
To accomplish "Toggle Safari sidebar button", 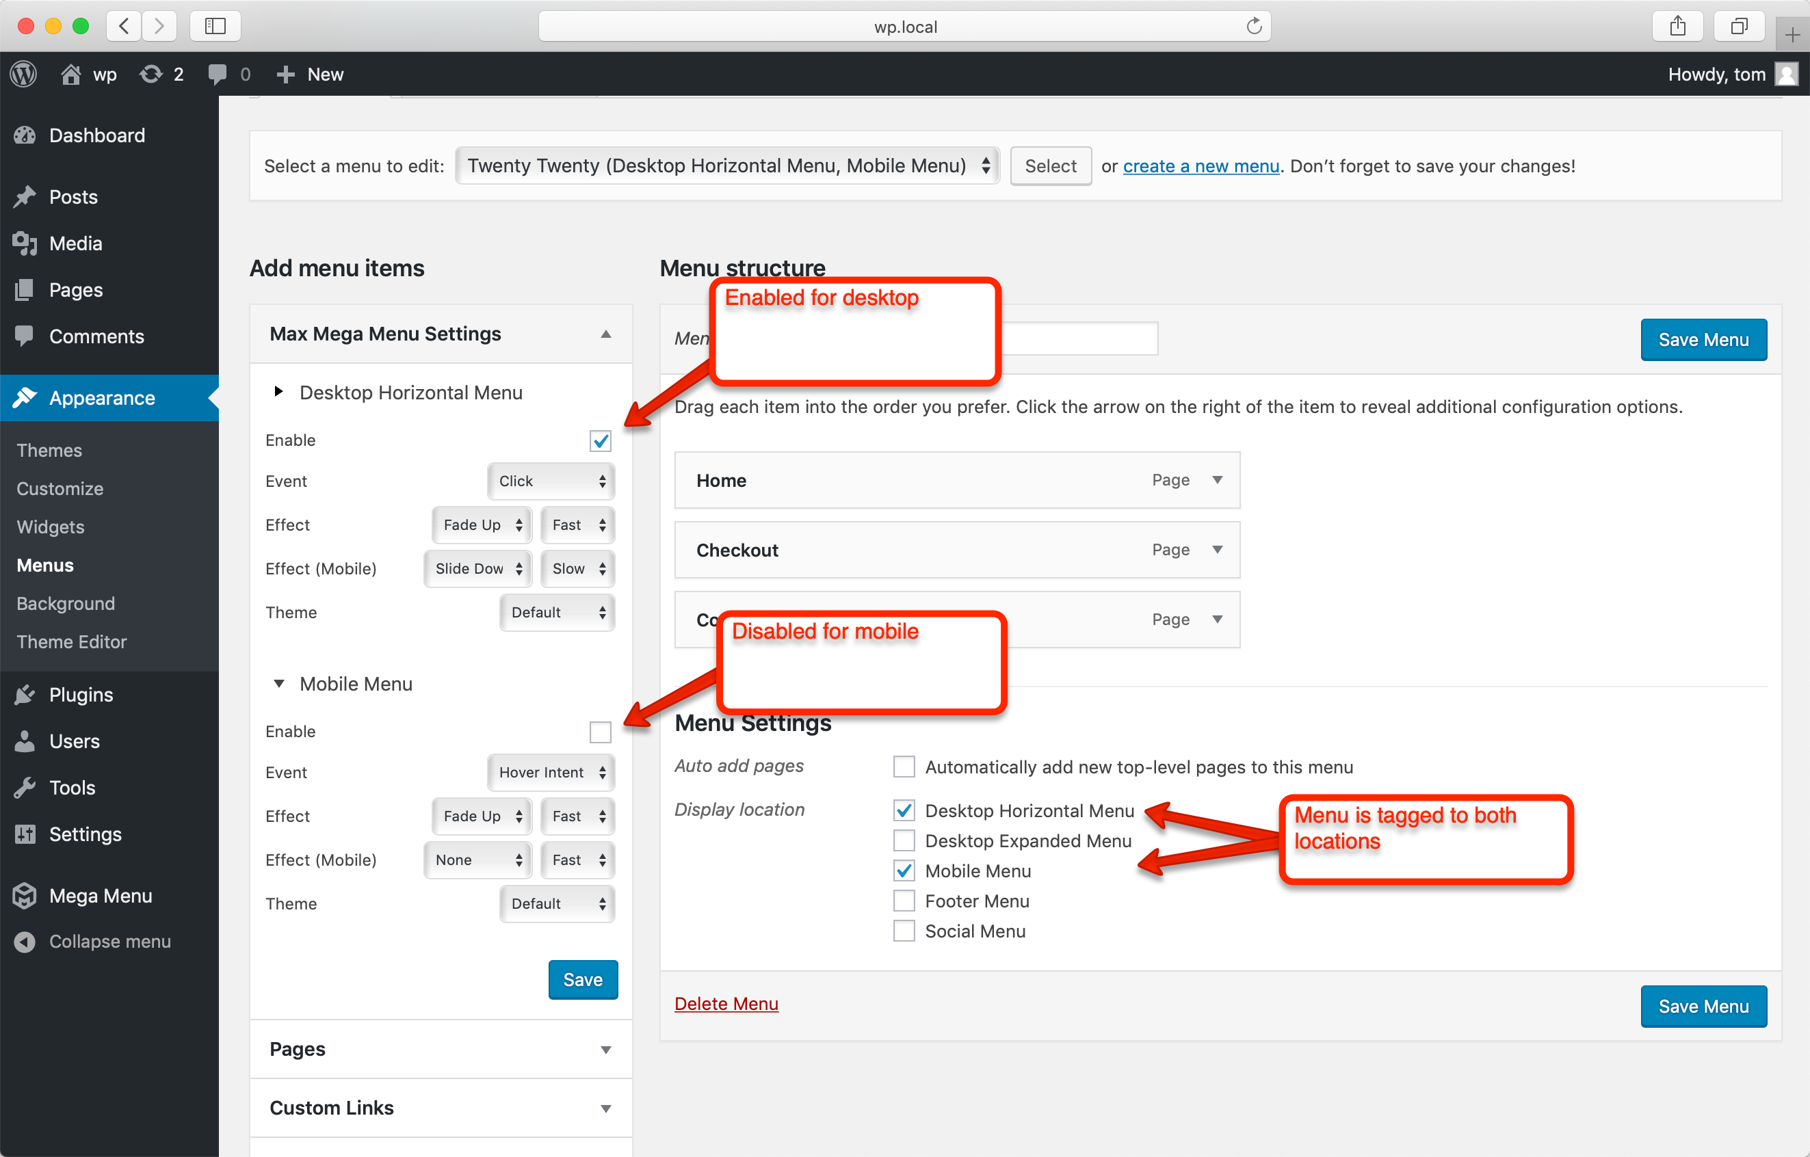I will (215, 26).
